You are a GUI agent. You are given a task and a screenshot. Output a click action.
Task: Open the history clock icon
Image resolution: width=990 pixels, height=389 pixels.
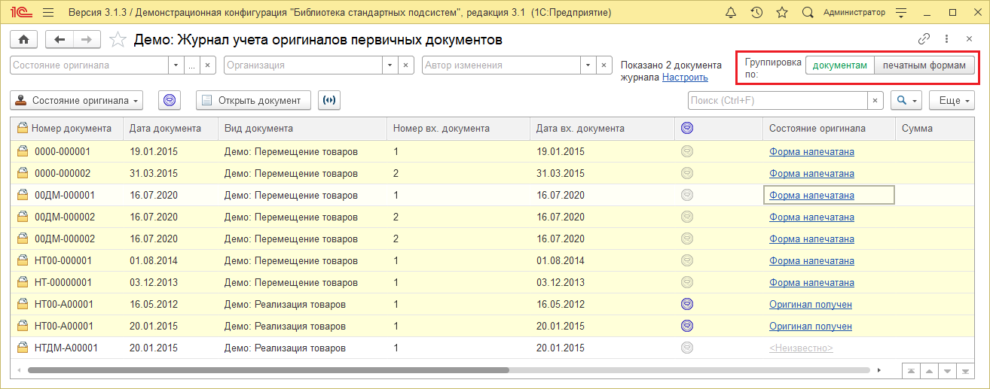756,13
